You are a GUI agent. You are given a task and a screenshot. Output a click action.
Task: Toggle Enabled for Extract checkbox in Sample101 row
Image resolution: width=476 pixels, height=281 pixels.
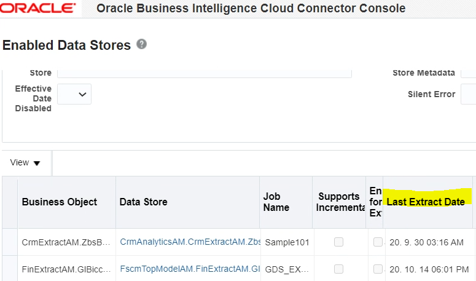(378, 242)
